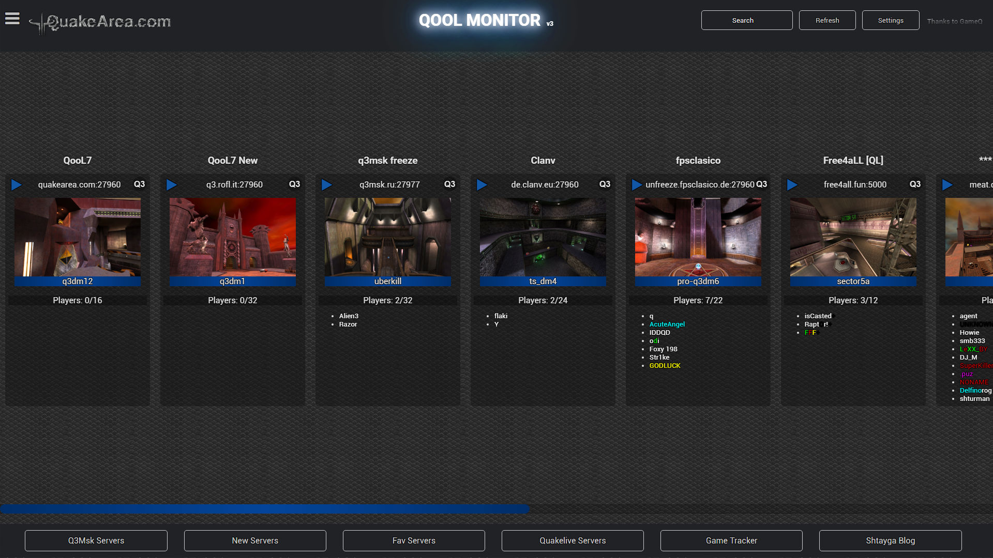Open Q3Msk Servers list

[96, 540]
